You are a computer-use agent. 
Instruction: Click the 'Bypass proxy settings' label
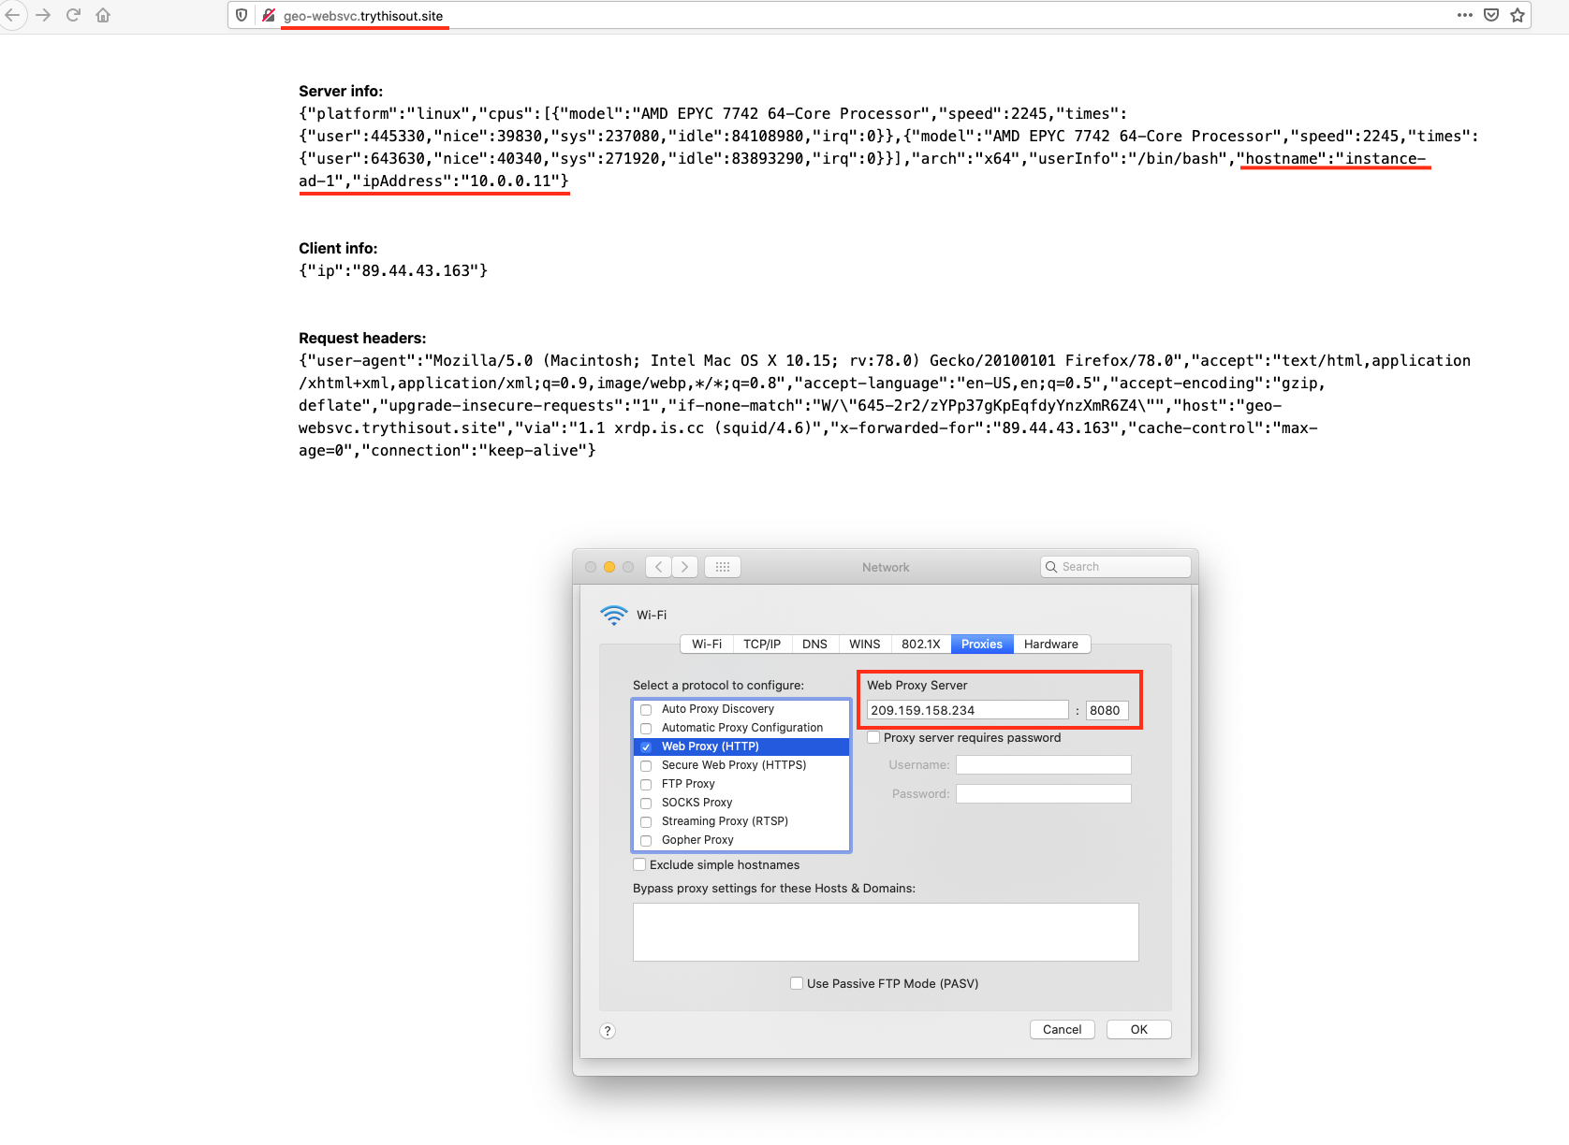[x=774, y=889]
